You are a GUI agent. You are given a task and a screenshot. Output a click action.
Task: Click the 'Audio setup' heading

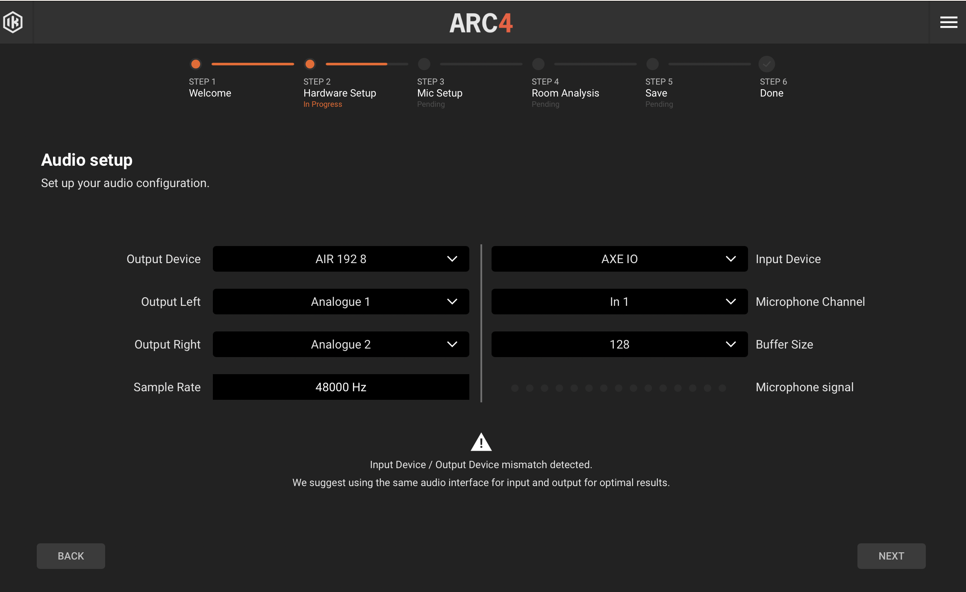(x=87, y=160)
